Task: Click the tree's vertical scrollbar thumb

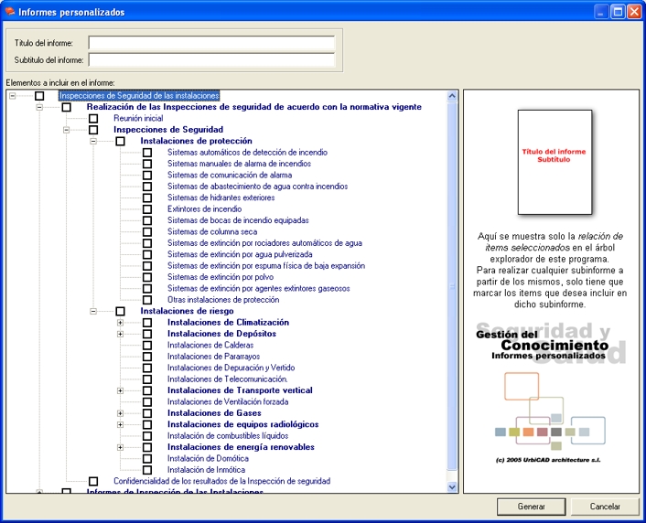Action: tap(452, 286)
